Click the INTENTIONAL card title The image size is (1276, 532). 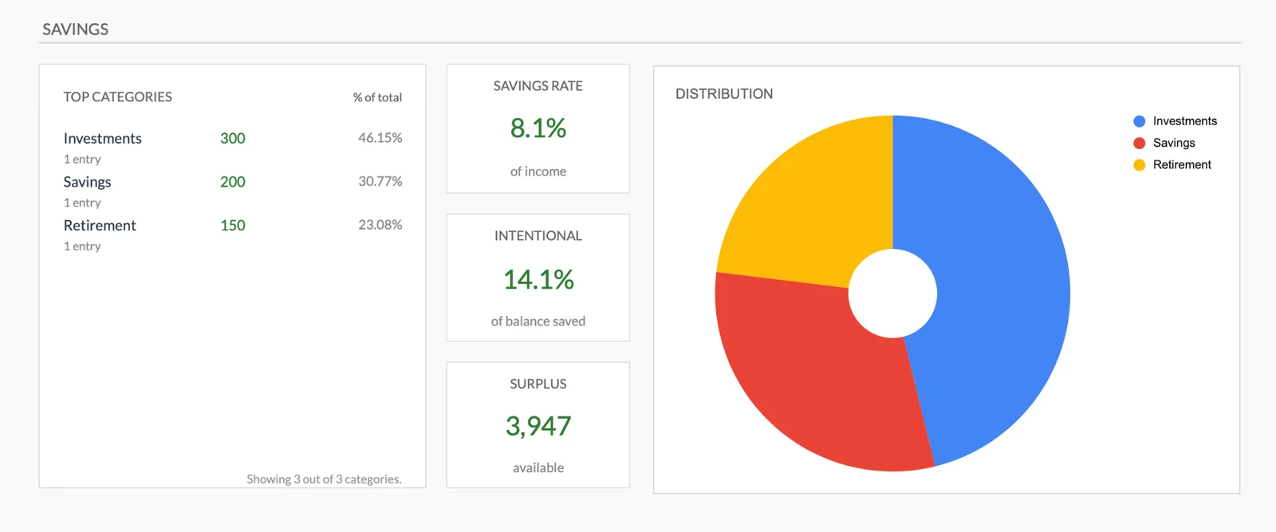(538, 236)
